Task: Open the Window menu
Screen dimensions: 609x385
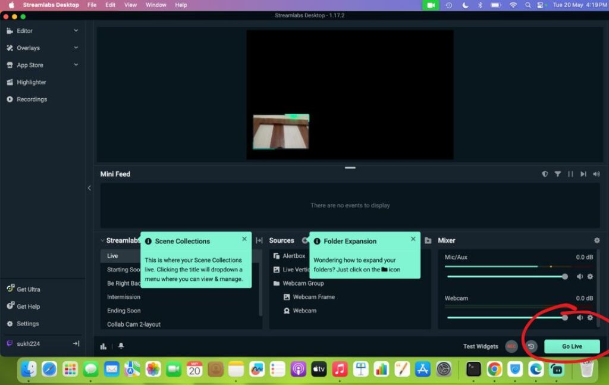Action: click(156, 5)
